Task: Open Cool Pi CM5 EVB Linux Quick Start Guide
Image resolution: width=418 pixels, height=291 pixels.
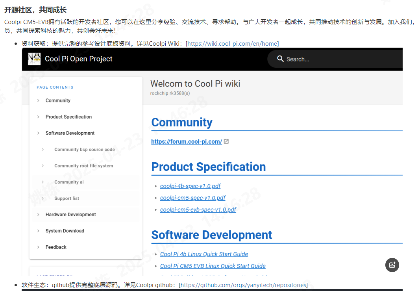Action: pyautogui.click(x=213, y=266)
